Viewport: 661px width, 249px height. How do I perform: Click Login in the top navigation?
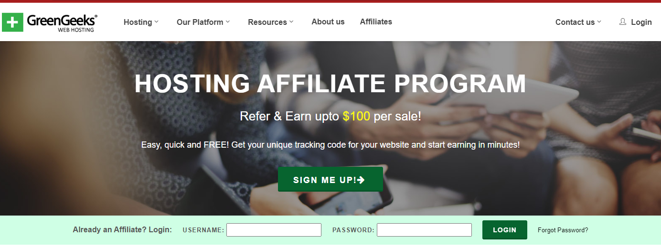(x=641, y=22)
